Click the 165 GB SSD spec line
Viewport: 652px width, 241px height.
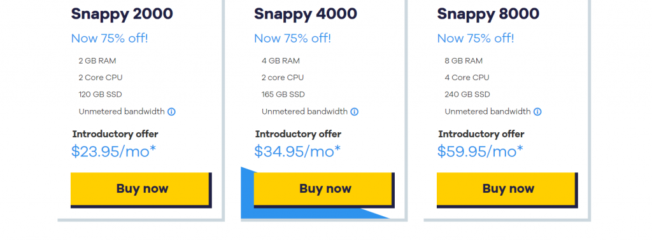(x=283, y=94)
